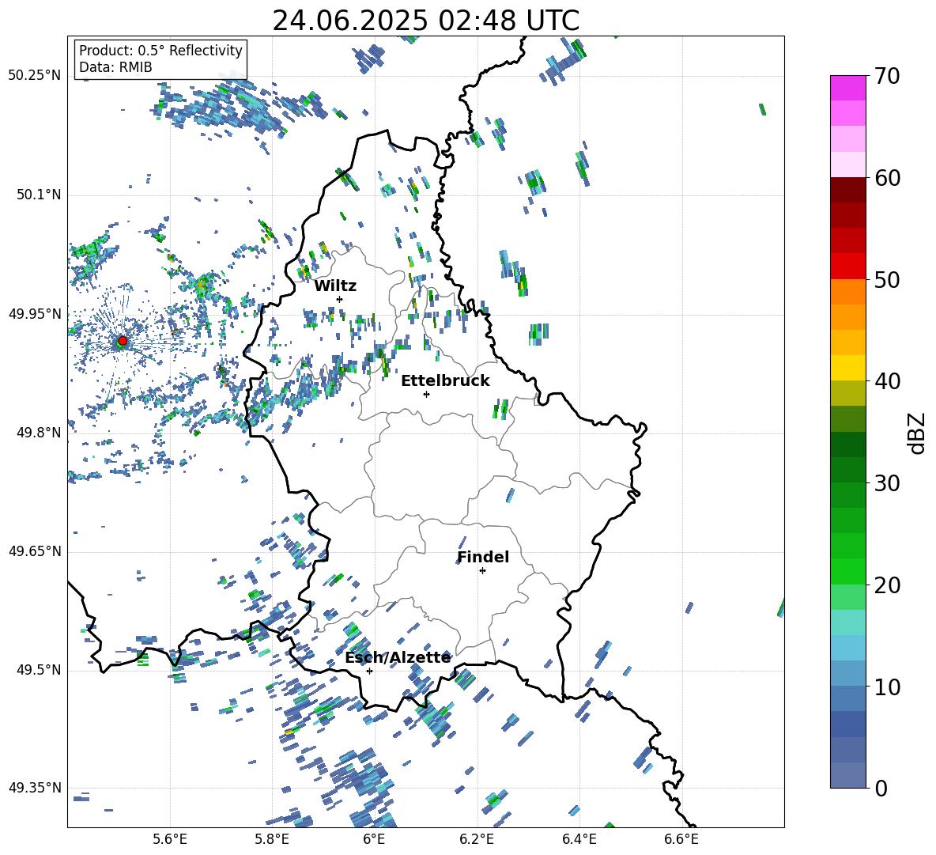Click the 20 tick on colorbar

[x=887, y=585]
